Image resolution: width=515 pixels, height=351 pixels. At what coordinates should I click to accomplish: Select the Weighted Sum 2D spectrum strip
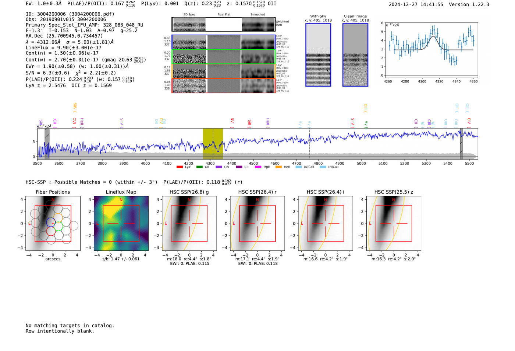[x=223, y=24]
